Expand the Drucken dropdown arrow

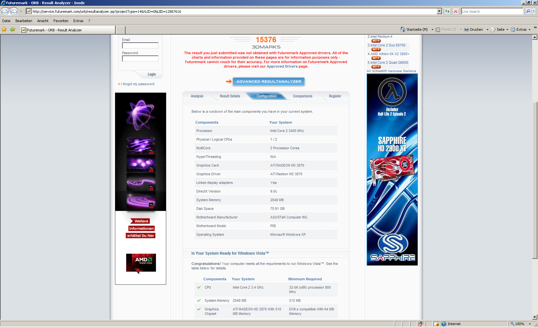(487, 29)
